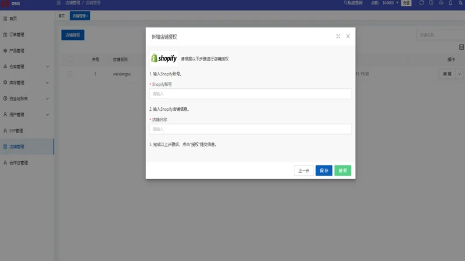Open 订单管理 in the sidebar
Image resolution: width=465 pixels, height=261 pixels.
pos(17,35)
